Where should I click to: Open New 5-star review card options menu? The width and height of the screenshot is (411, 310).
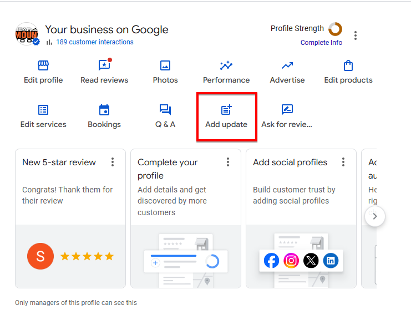(x=113, y=162)
